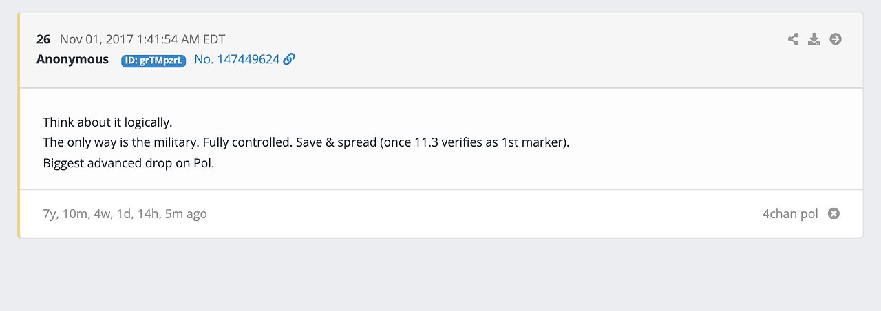
Task: Click the share icon on post 26
Action: [793, 39]
